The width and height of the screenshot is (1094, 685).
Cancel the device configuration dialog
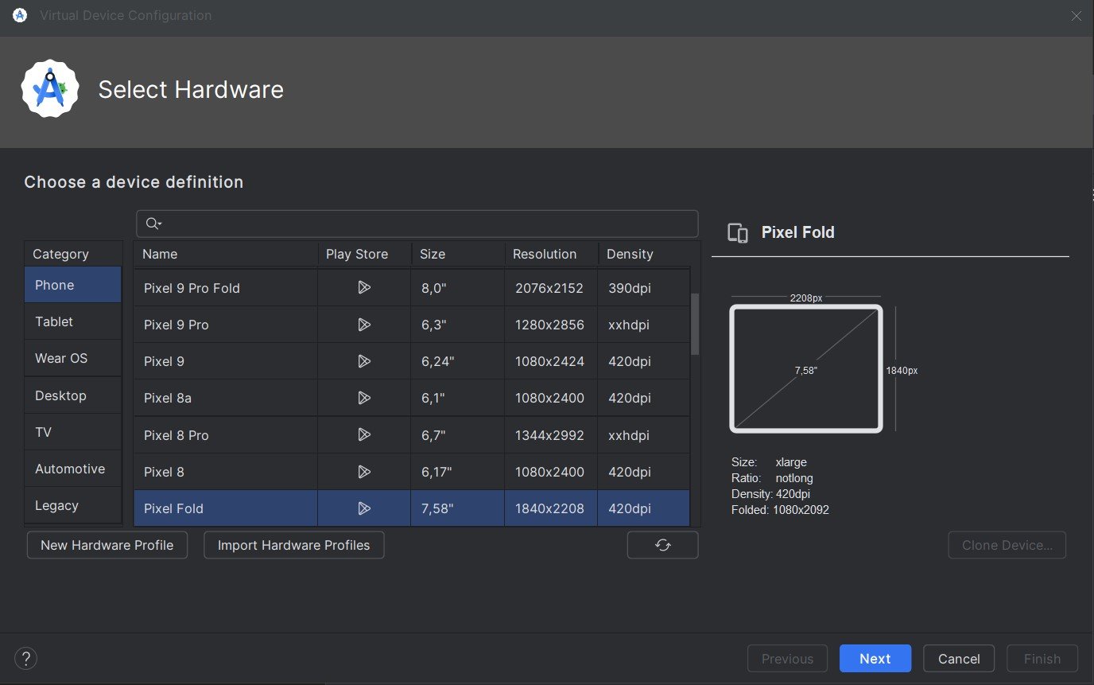pyautogui.click(x=959, y=659)
